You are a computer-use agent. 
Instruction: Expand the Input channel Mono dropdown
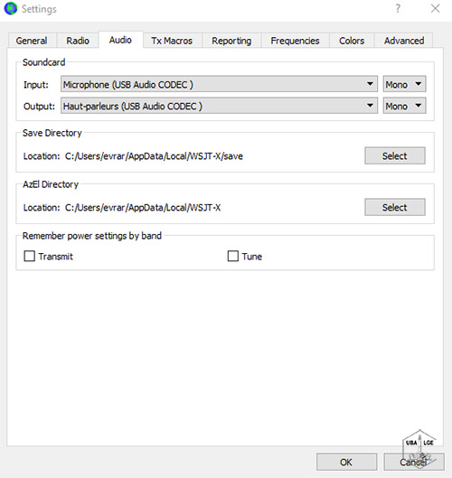click(404, 84)
